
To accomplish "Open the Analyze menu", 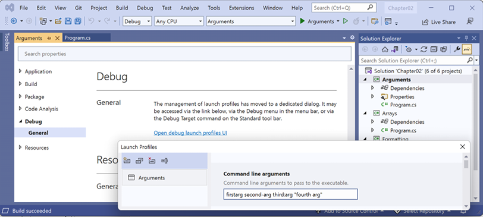I will 190,8.
